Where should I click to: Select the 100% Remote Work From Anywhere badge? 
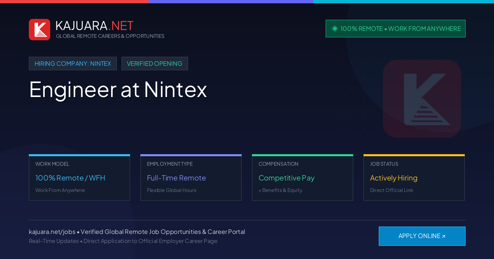coord(396,28)
